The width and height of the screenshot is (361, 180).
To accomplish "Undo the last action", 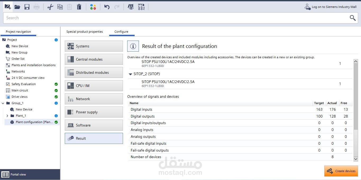I will 107,7.
